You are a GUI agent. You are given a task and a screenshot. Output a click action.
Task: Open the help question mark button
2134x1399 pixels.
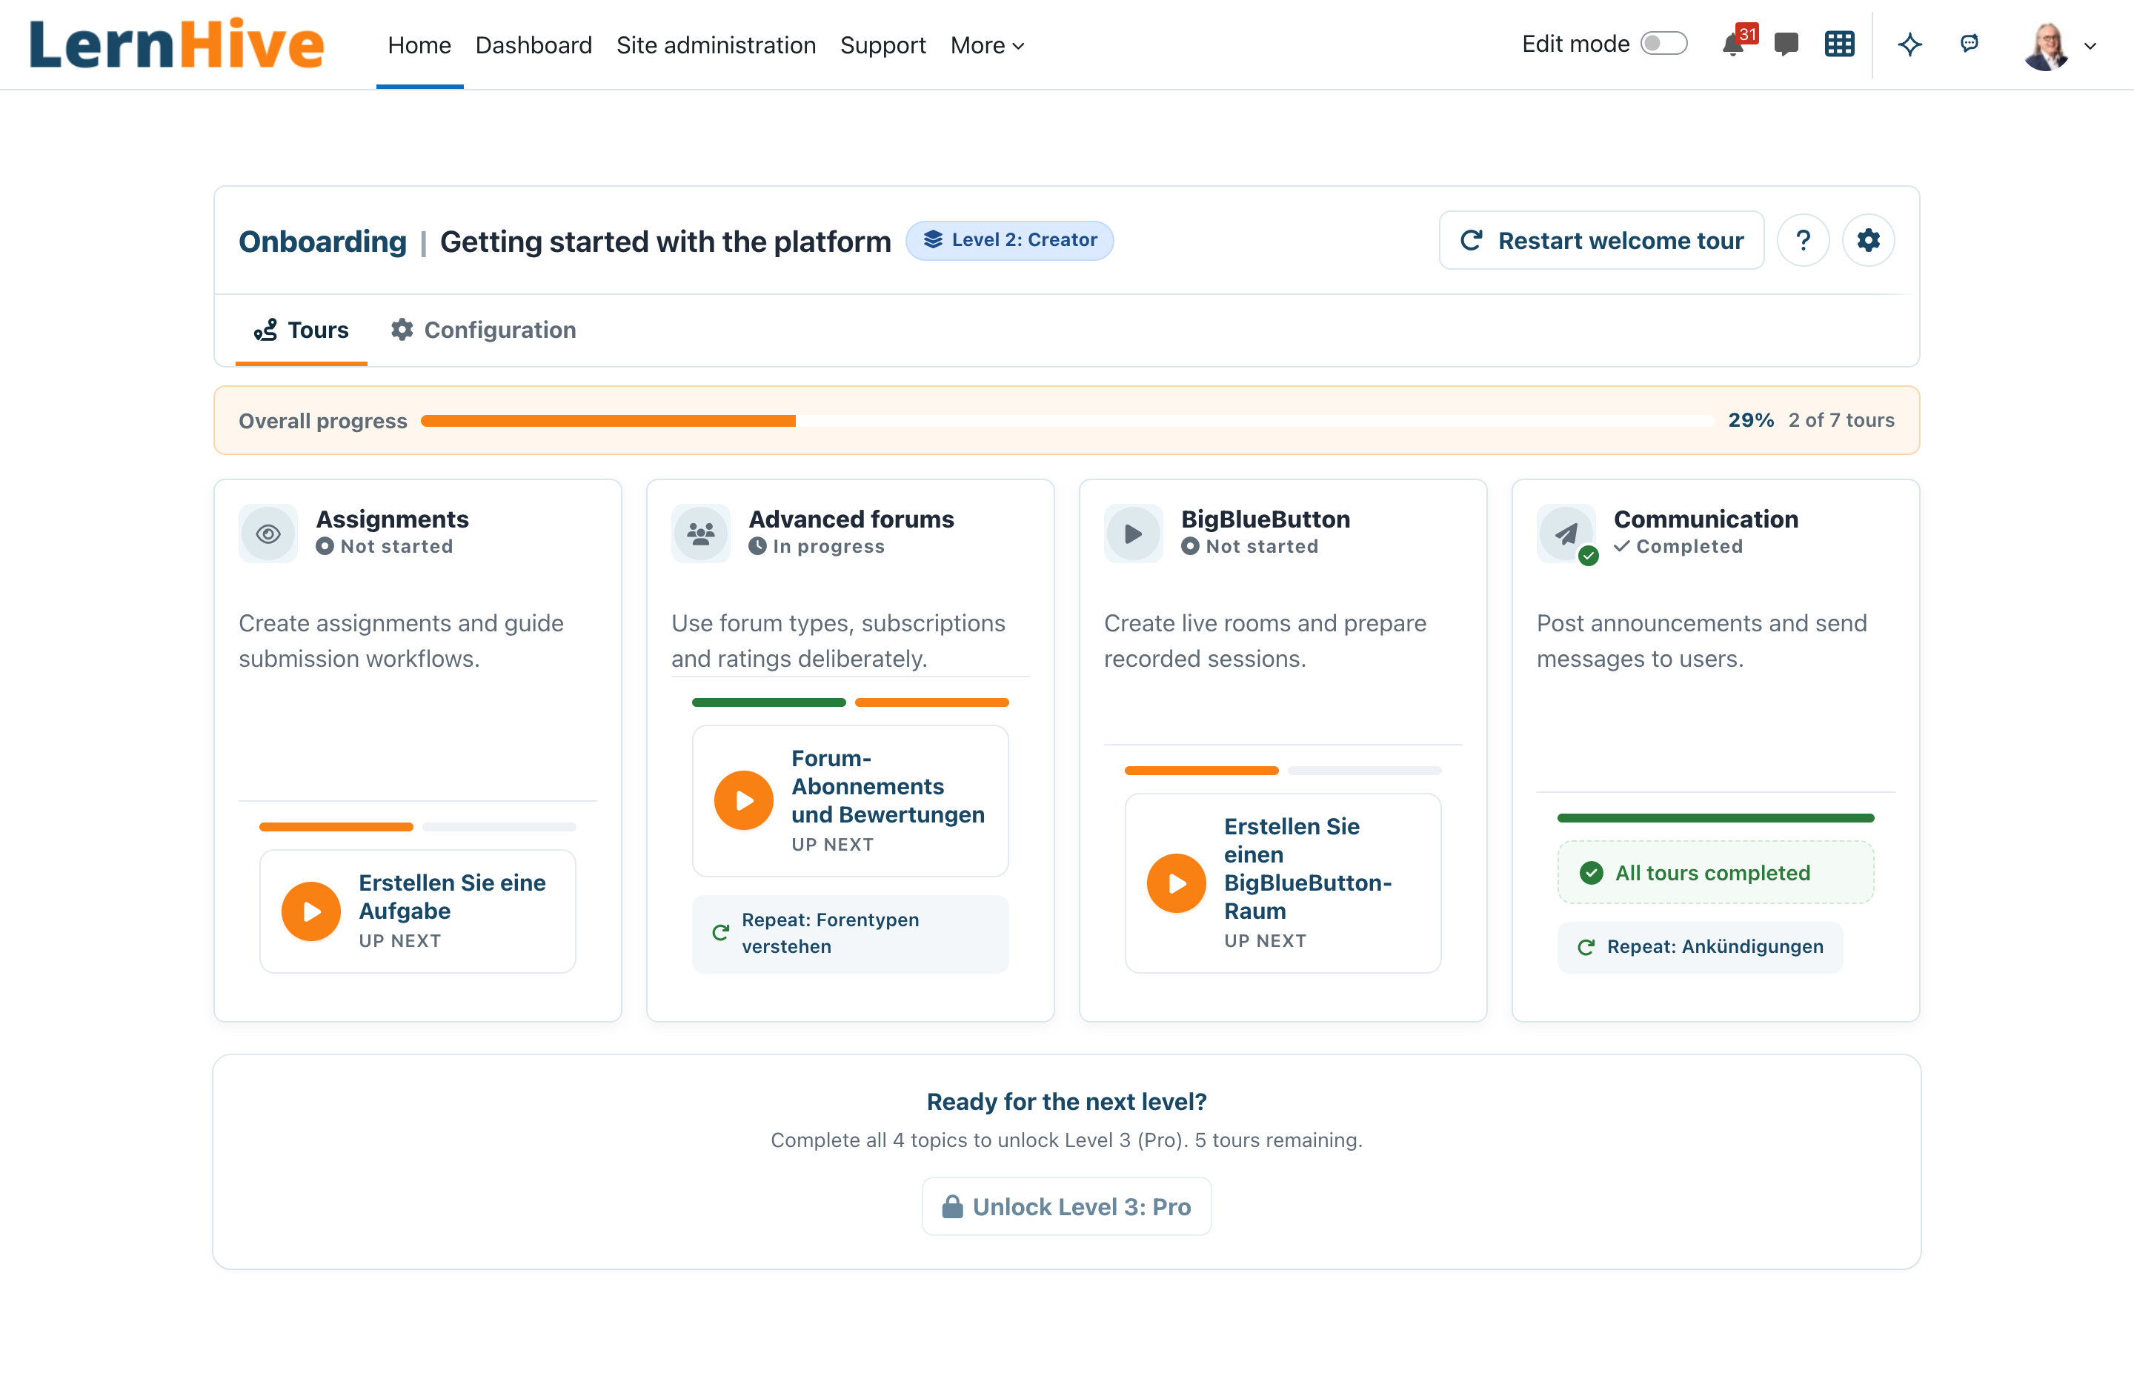pos(1803,240)
